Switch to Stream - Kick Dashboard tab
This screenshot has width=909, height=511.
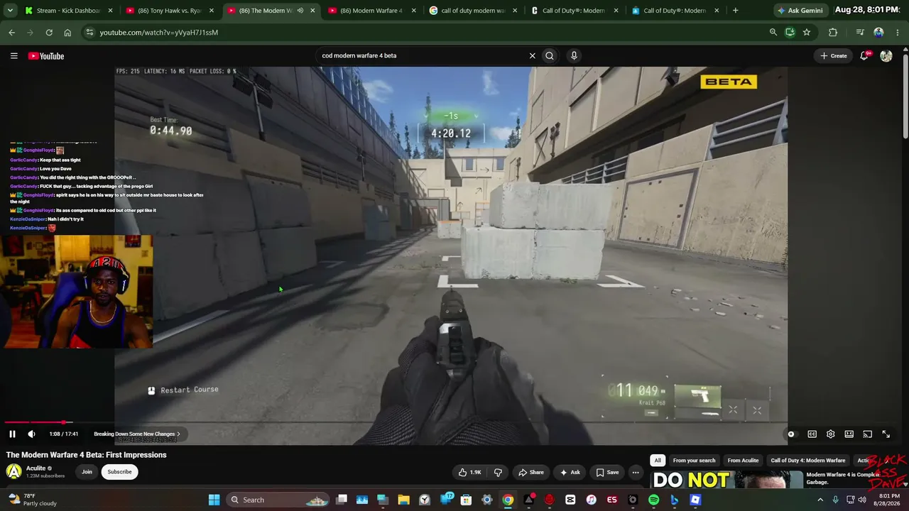pyautogui.click(x=67, y=11)
